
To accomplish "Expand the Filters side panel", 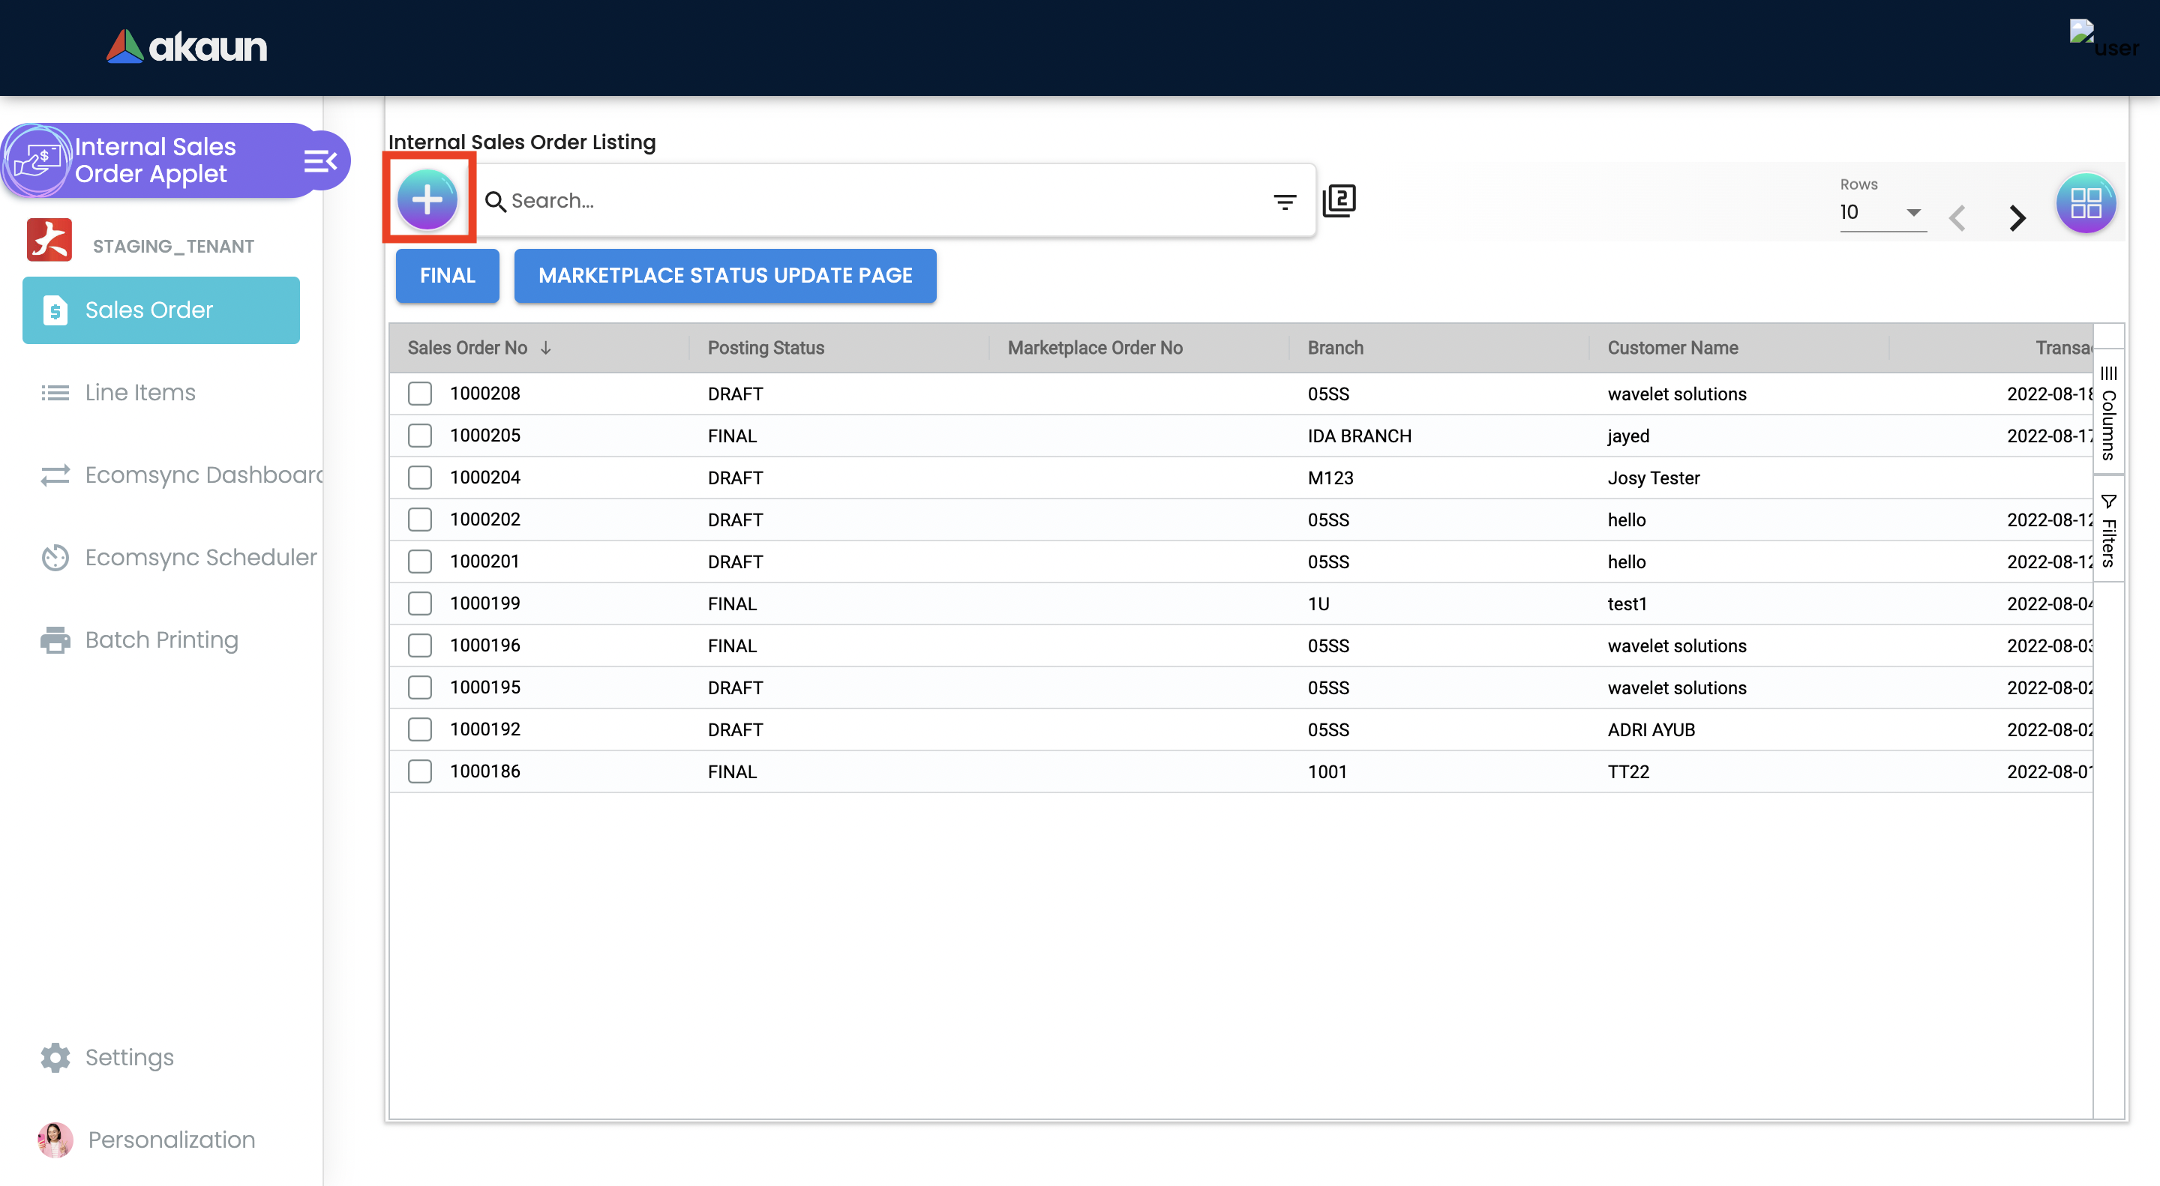I will (x=2108, y=530).
